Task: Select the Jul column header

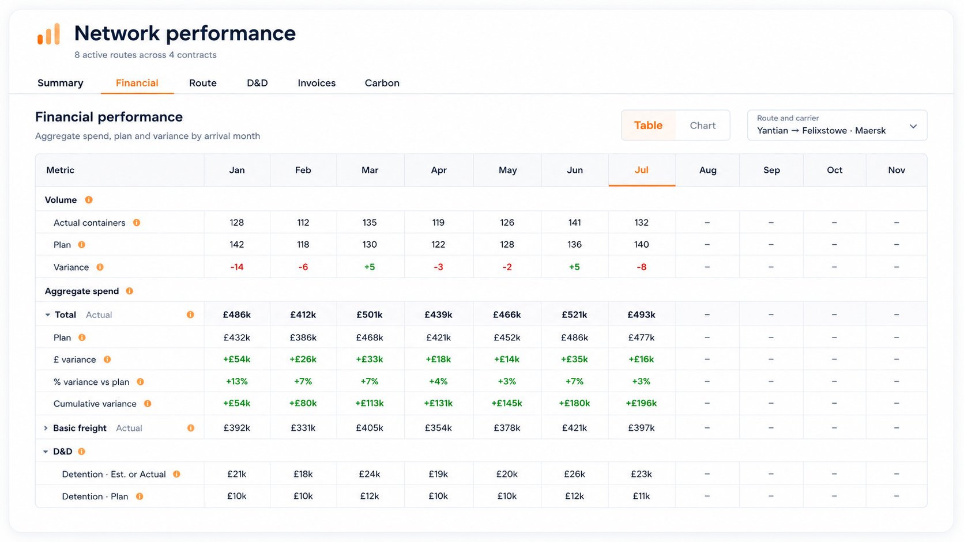Action: pos(642,170)
